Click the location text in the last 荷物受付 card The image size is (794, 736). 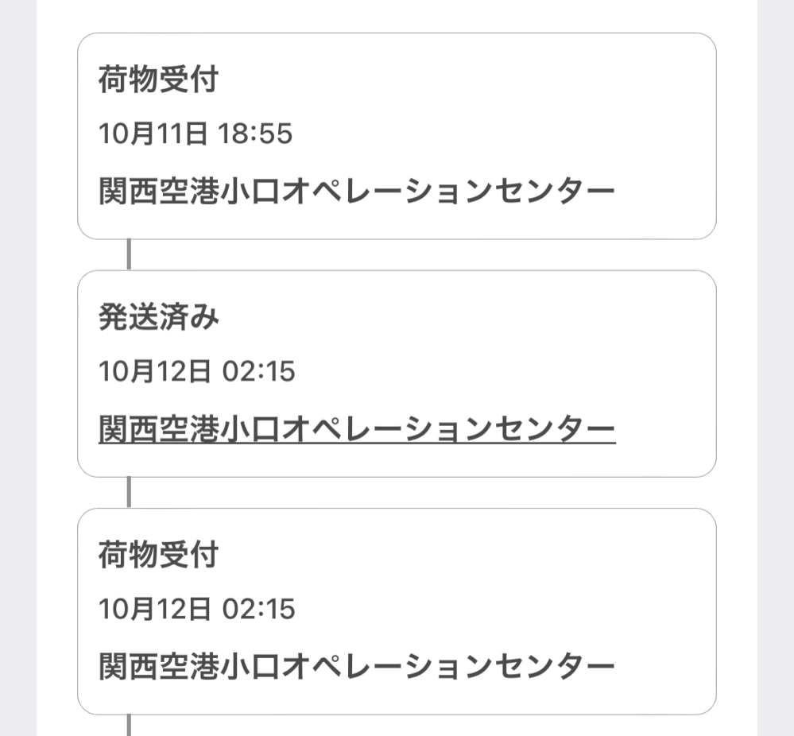point(357,666)
